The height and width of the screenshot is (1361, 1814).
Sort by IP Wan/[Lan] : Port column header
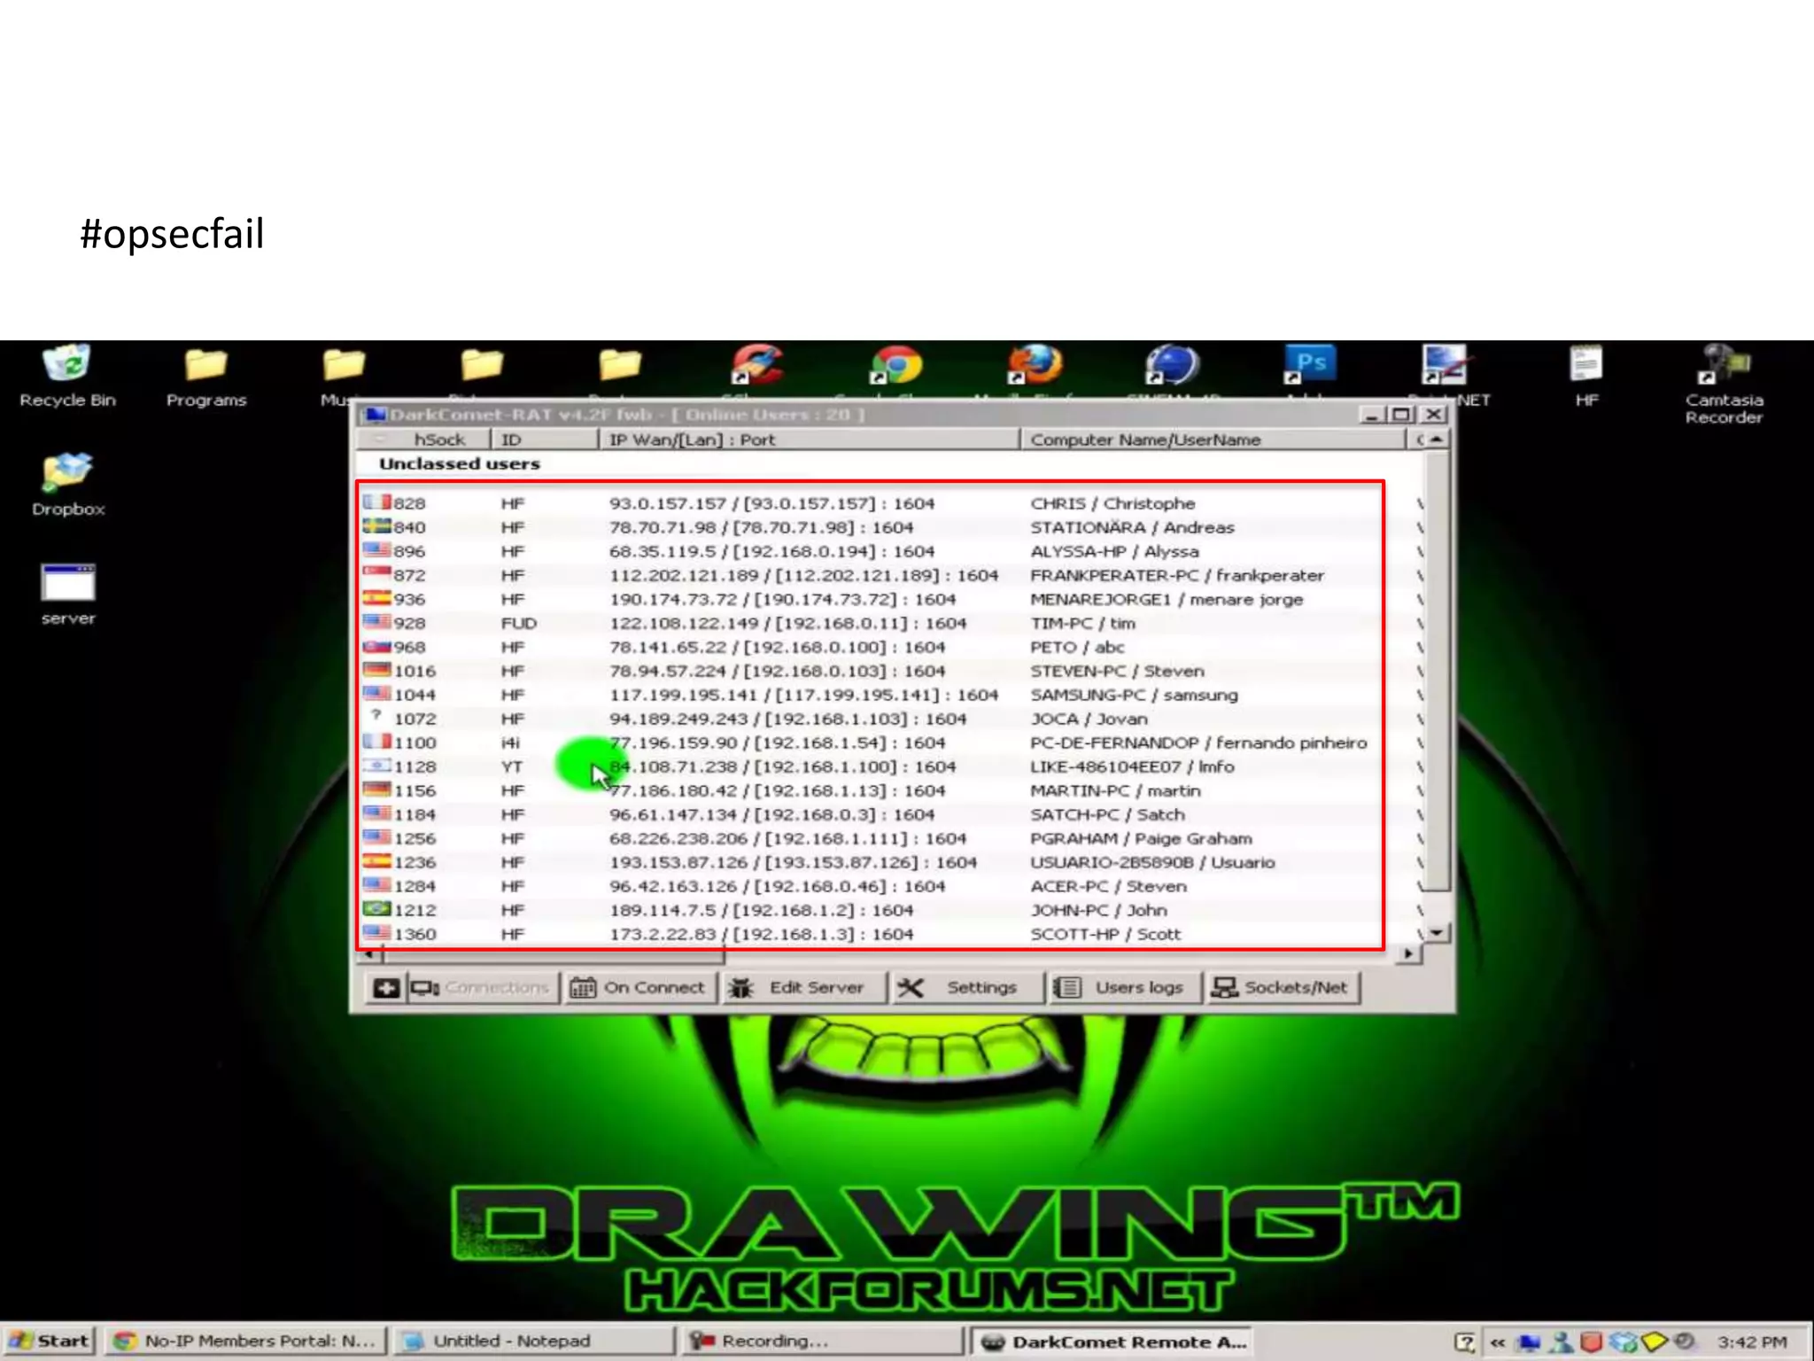click(x=810, y=439)
